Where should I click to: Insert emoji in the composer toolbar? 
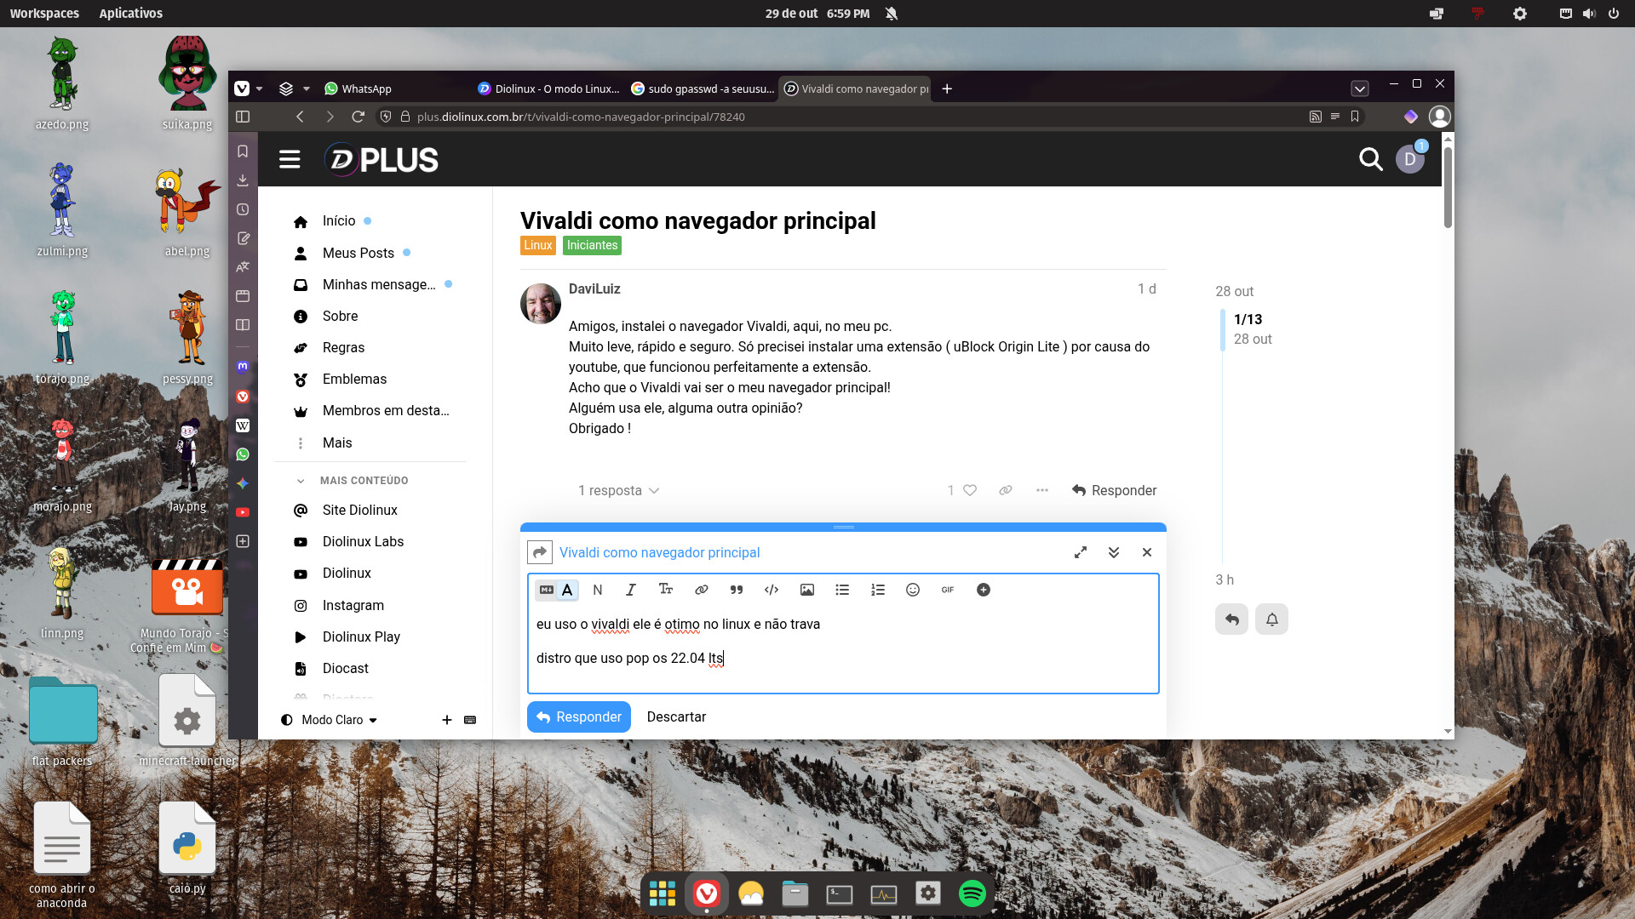point(912,590)
